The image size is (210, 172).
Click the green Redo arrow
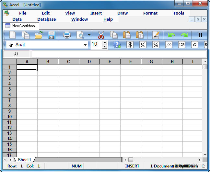(184, 35)
